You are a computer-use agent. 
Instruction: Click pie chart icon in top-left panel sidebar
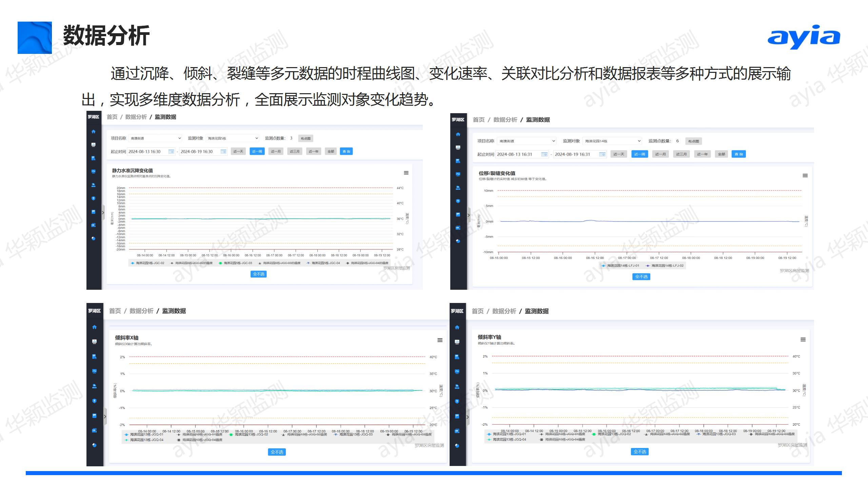(94, 239)
